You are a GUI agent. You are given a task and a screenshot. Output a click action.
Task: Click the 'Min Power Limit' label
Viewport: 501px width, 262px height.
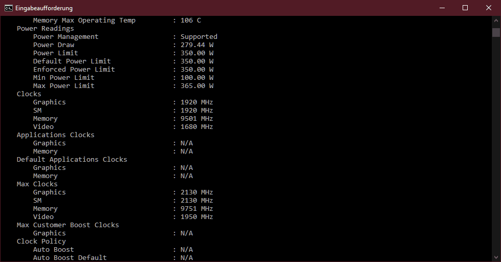click(64, 78)
